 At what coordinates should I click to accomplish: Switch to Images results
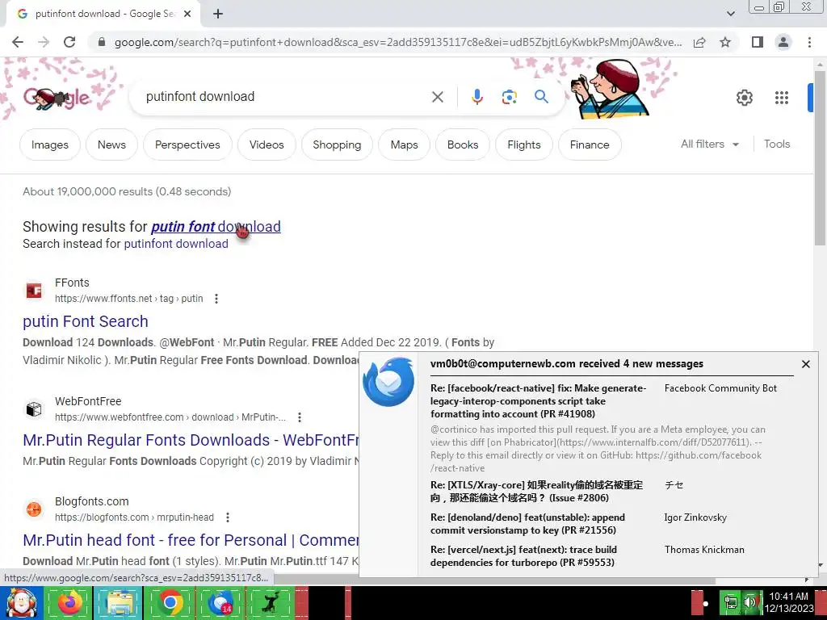pyautogui.click(x=49, y=145)
